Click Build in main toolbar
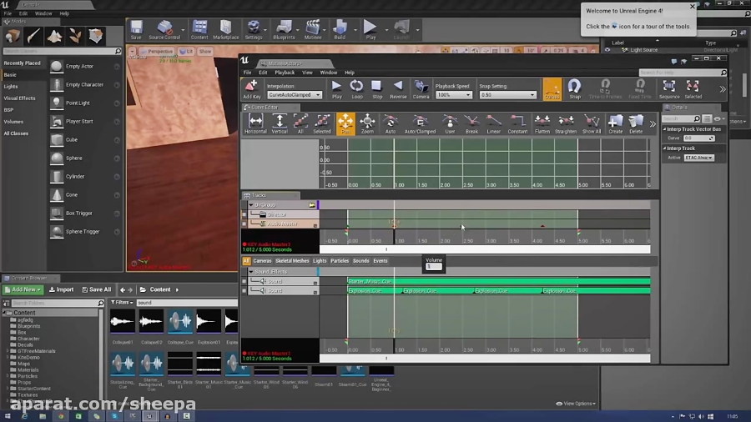The width and height of the screenshot is (751, 422). pos(340,30)
